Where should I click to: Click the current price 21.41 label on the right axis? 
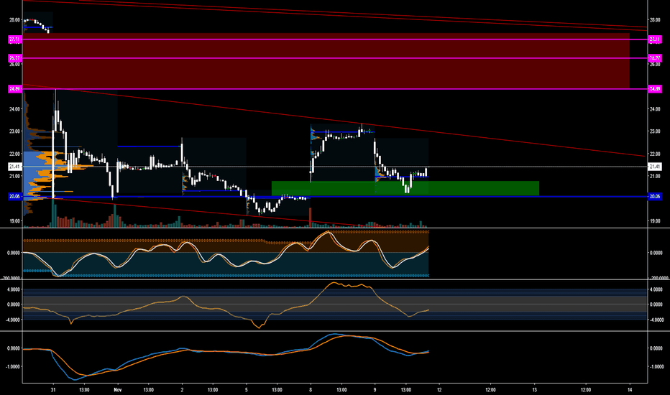(655, 167)
